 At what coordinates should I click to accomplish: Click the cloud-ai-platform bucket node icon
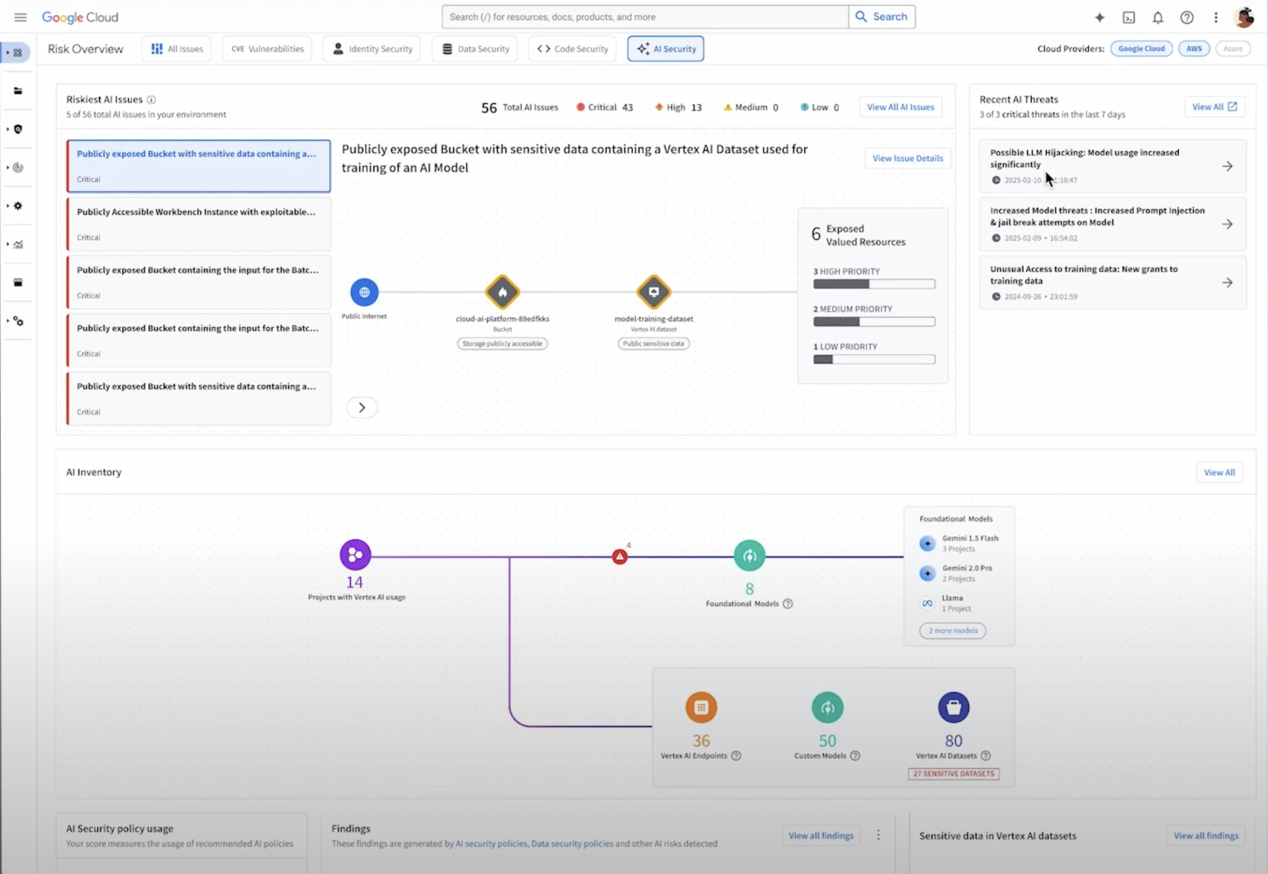pos(503,292)
